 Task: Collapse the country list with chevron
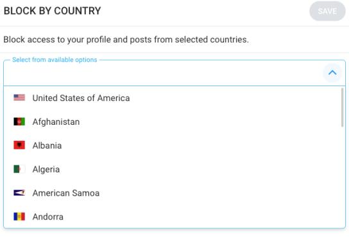point(332,73)
